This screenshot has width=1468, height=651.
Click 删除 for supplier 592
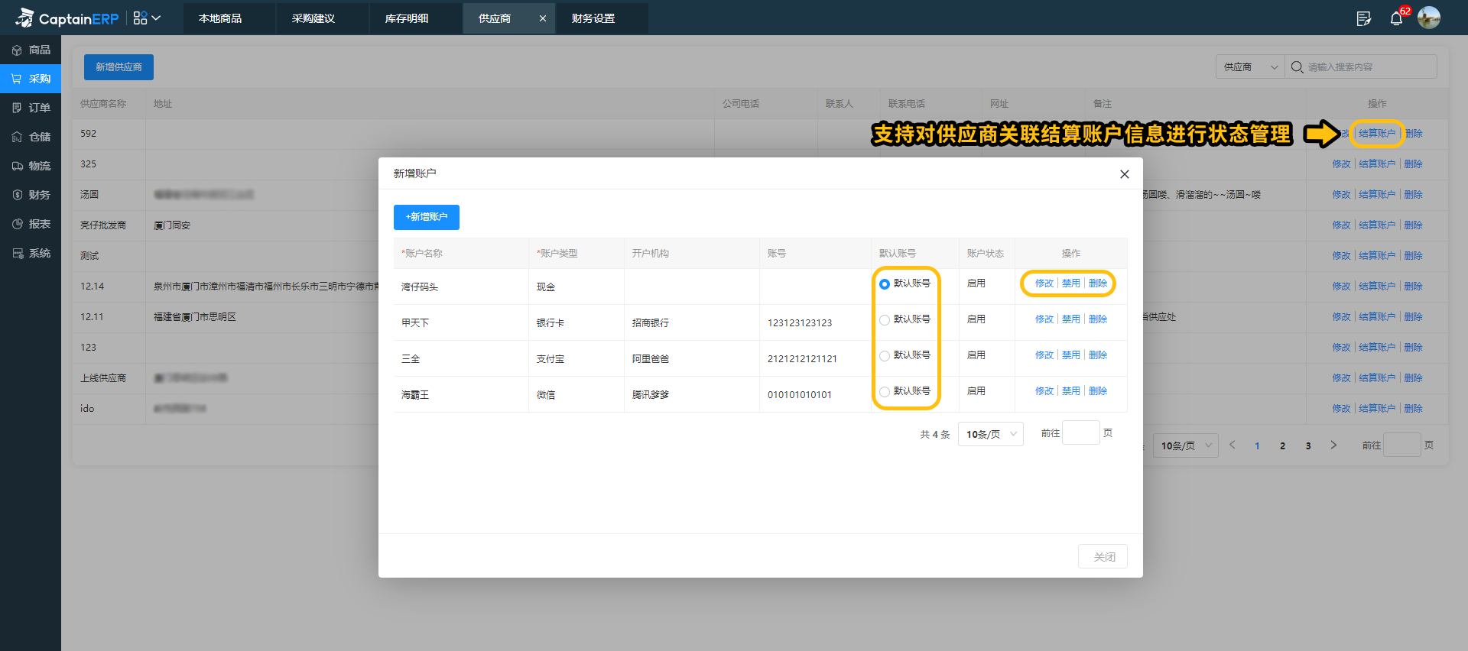pyautogui.click(x=1414, y=134)
